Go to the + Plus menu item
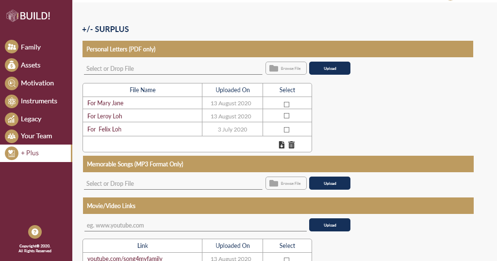Image resolution: width=497 pixels, height=261 pixels. (30, 153)
